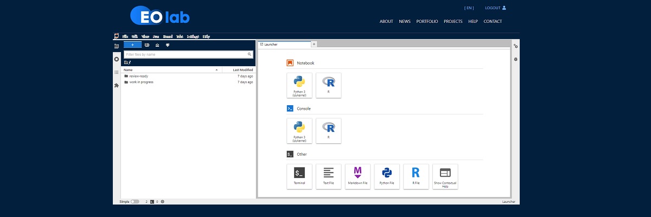Click the LOGOUT link
The height and width of the screenshot is (217, 651).
(x=495, y=8)
